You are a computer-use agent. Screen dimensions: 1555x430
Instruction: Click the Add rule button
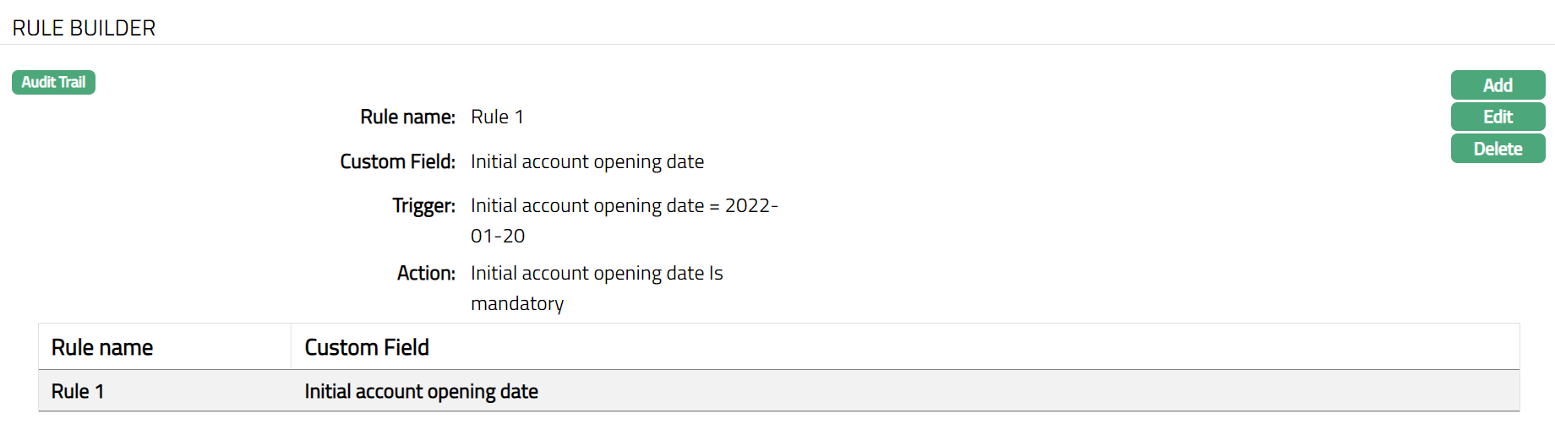[x=1498, y=85]
